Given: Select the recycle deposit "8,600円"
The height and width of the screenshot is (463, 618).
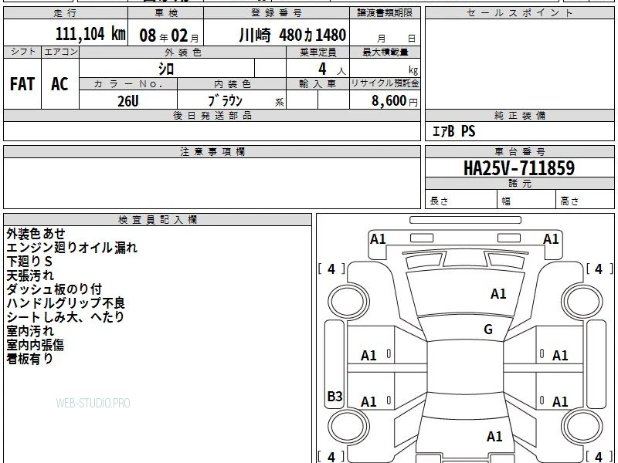Looking at the screenshot, I should point(395,101).
